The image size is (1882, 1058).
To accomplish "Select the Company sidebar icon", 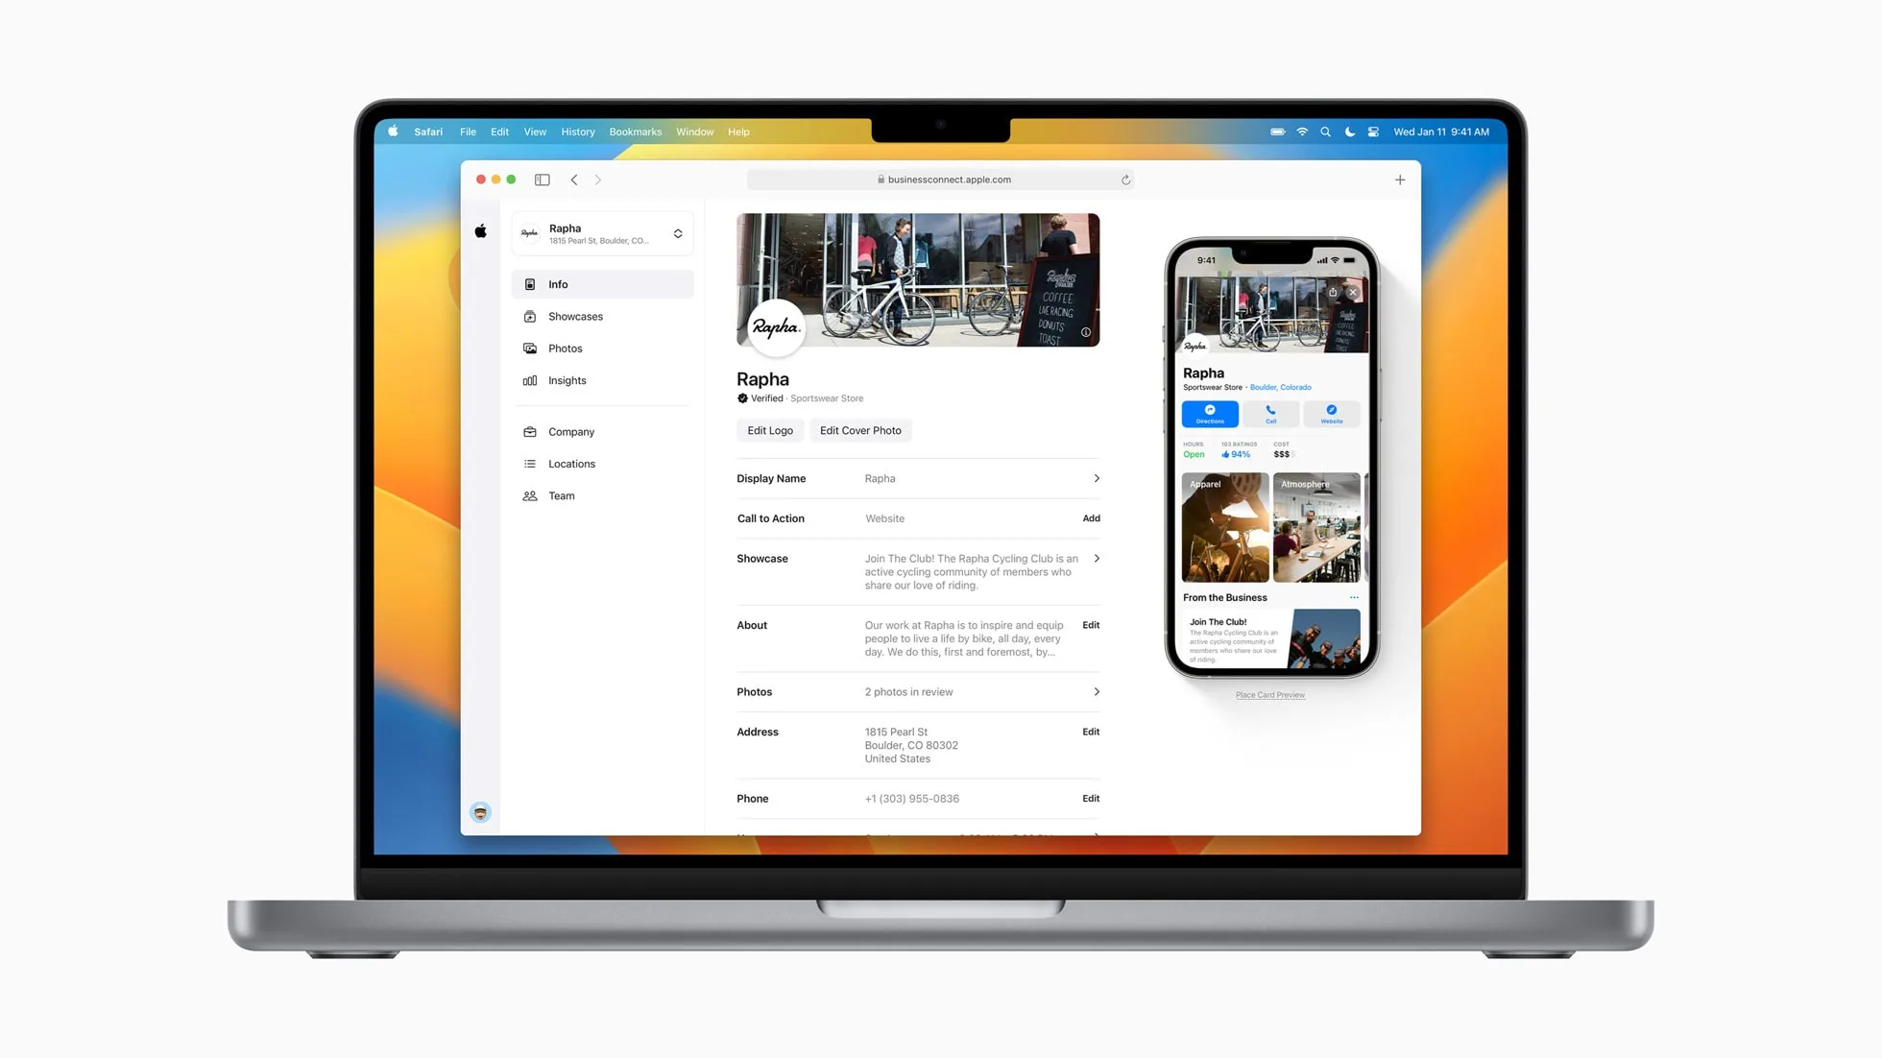I will 530,431.
